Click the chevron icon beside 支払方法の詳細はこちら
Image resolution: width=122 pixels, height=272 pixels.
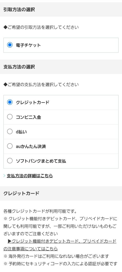point(4,176)
